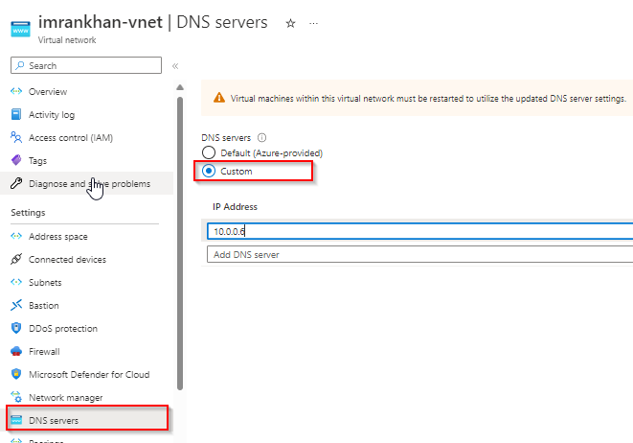Click the Microsoft Defender for Cloud icon
Image resolution: width=633 pixels, height=443 pixels.
click(16, 374)
